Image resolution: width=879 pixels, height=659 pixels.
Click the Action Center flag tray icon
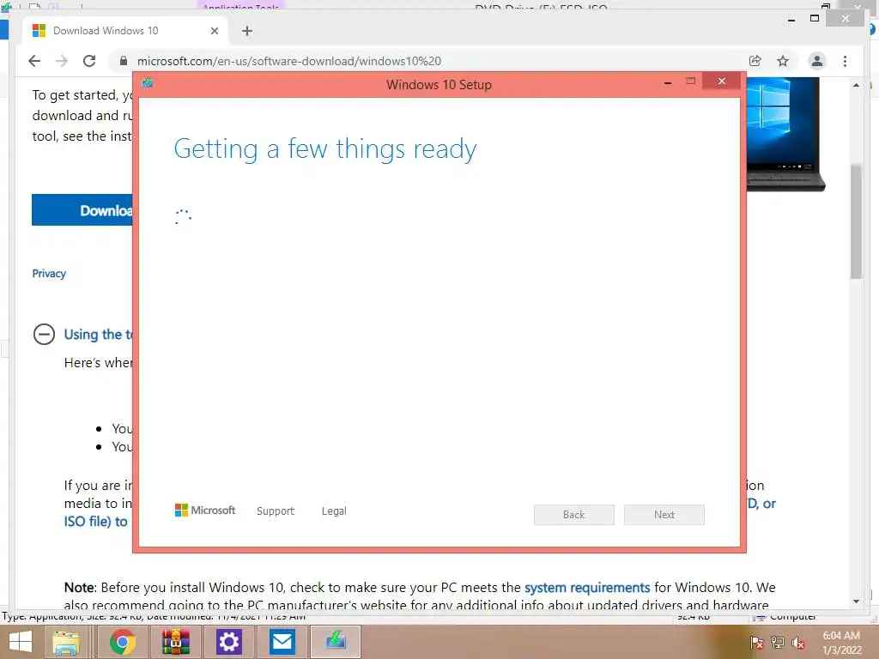pyautogui.click(x=757, y=643)
